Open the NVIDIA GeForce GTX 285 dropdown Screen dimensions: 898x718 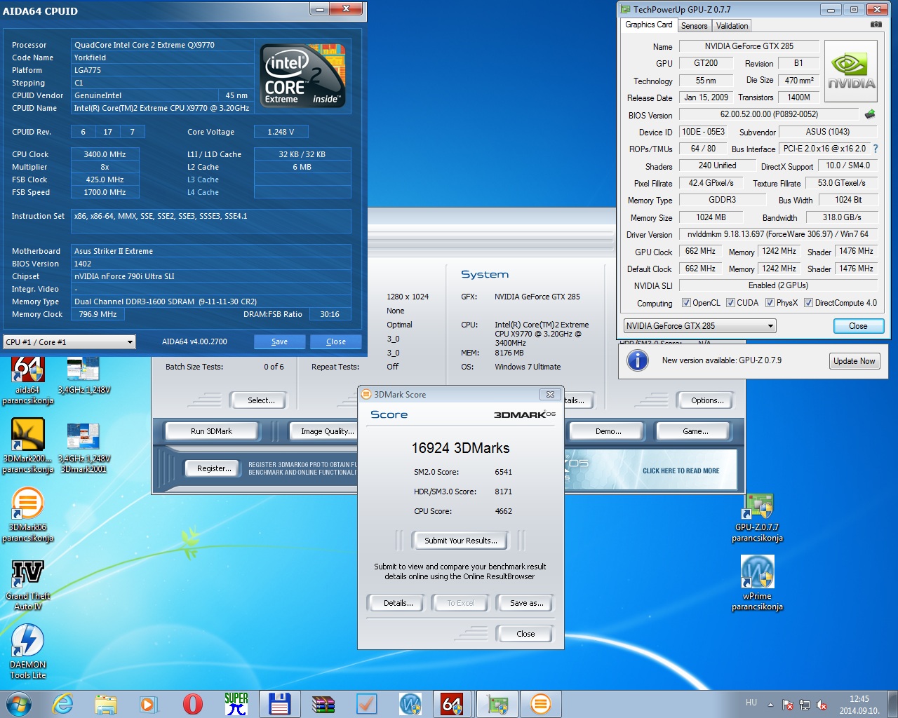click(x=699, y=326)
